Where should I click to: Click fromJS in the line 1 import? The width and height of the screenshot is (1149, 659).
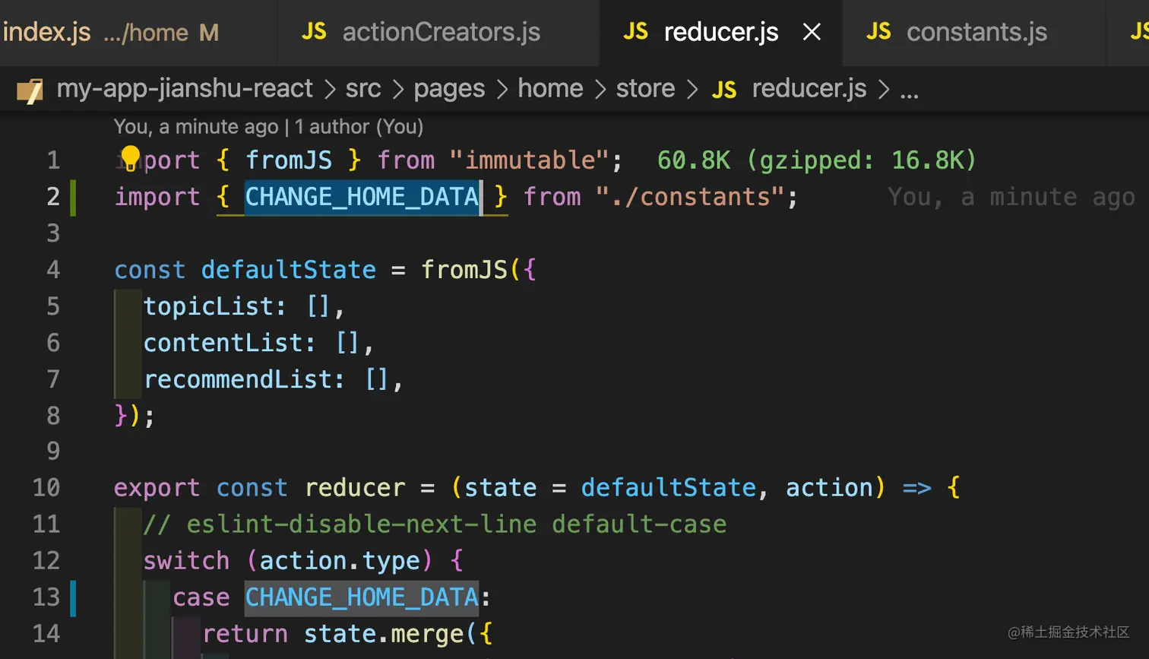289,160
